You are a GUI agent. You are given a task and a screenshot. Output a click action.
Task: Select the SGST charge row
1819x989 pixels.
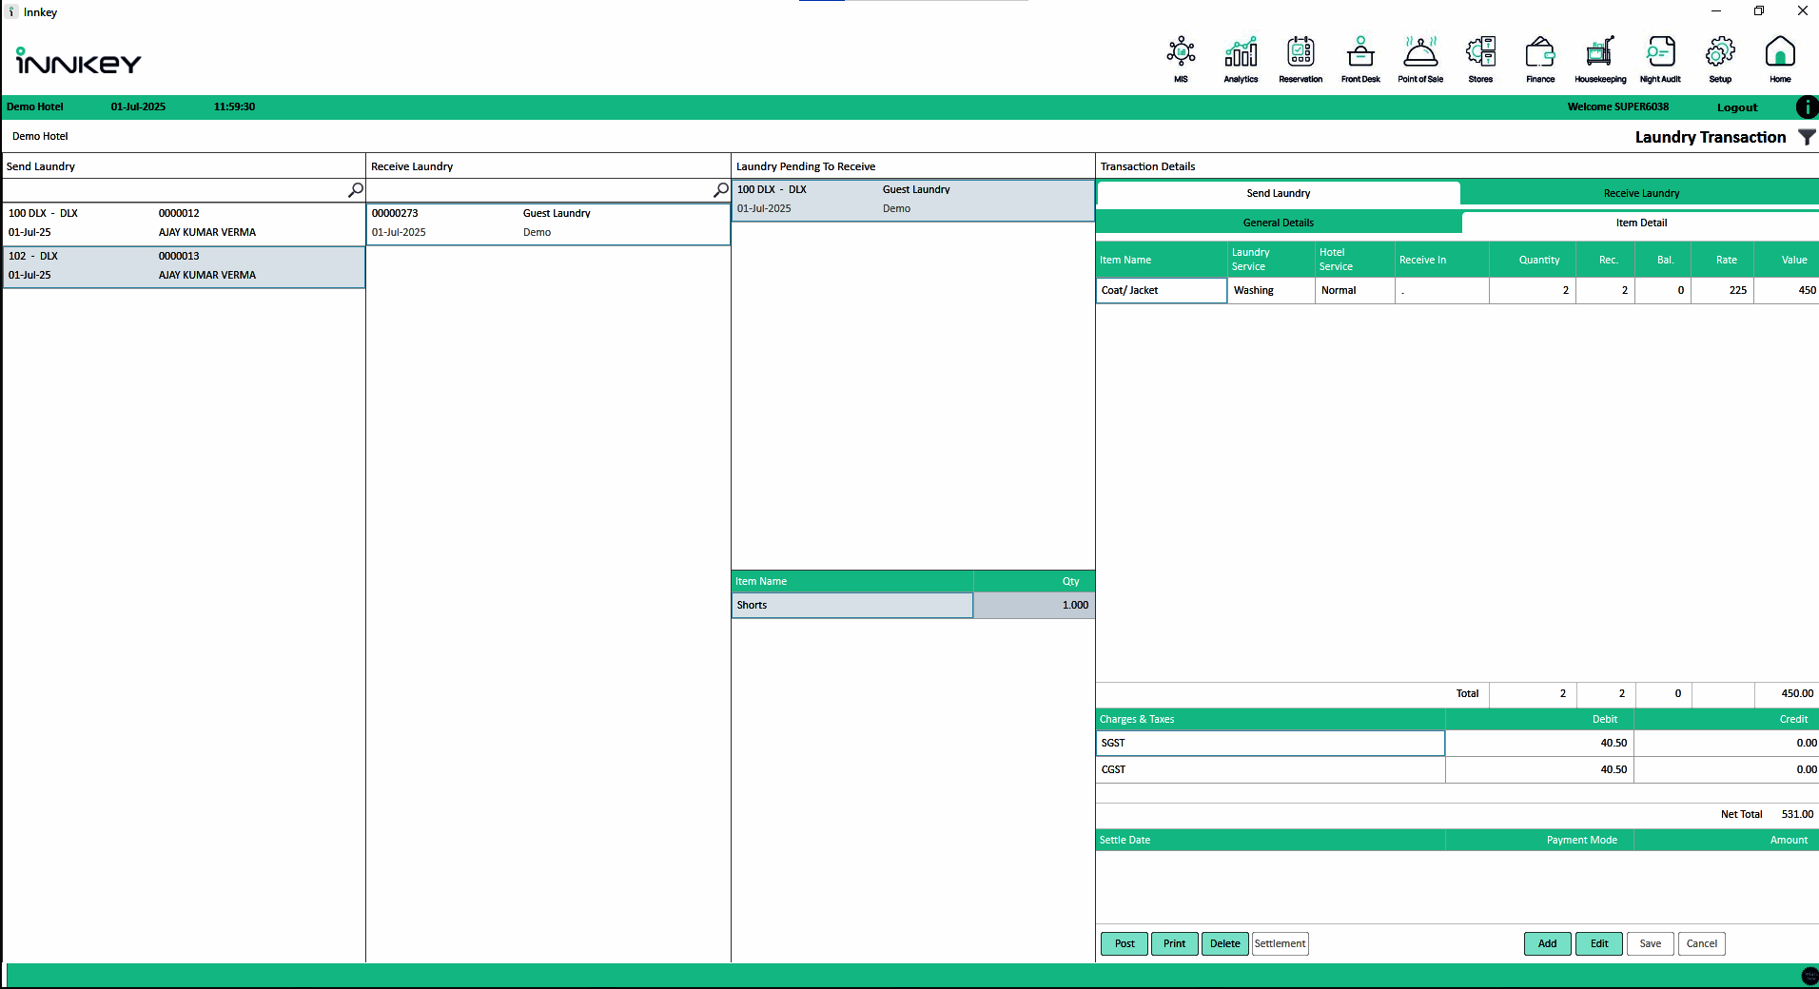tap(1457, 743)
